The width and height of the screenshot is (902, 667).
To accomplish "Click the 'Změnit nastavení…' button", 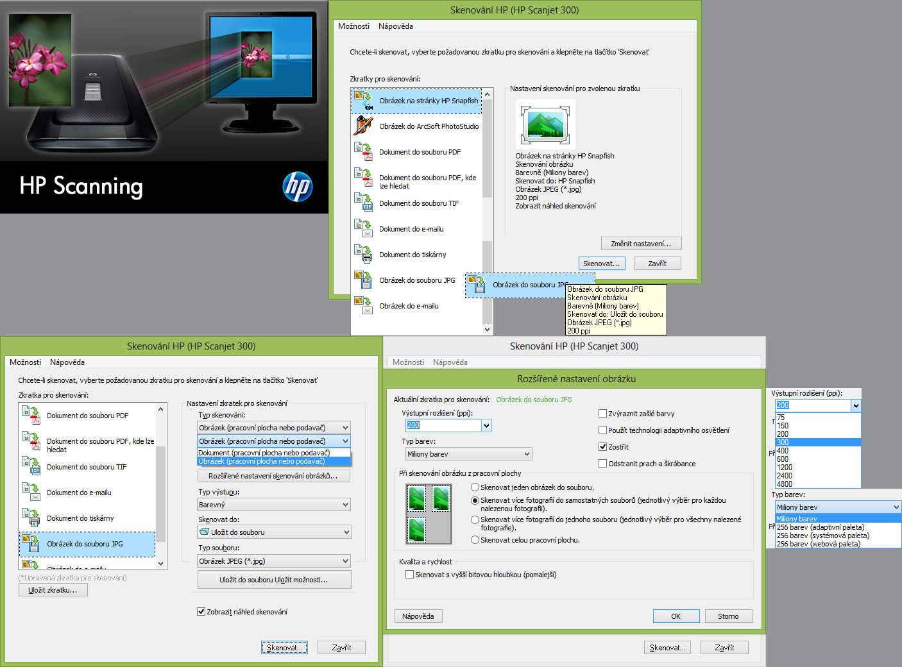I will click(642, 244).
